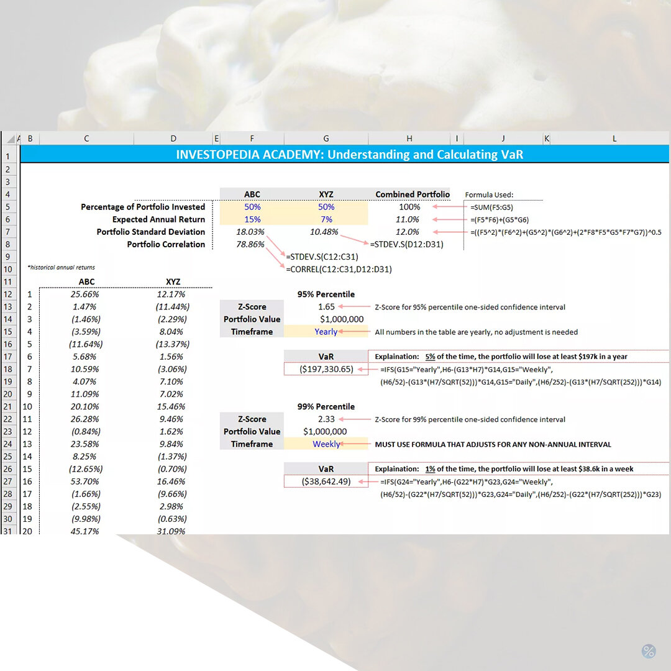The width and height of the screenshot is (671, 671).
Task: Select row 27 header
Action: 8,482
